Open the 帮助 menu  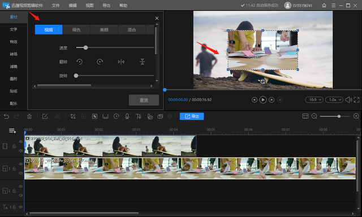[x=123, y=5]
